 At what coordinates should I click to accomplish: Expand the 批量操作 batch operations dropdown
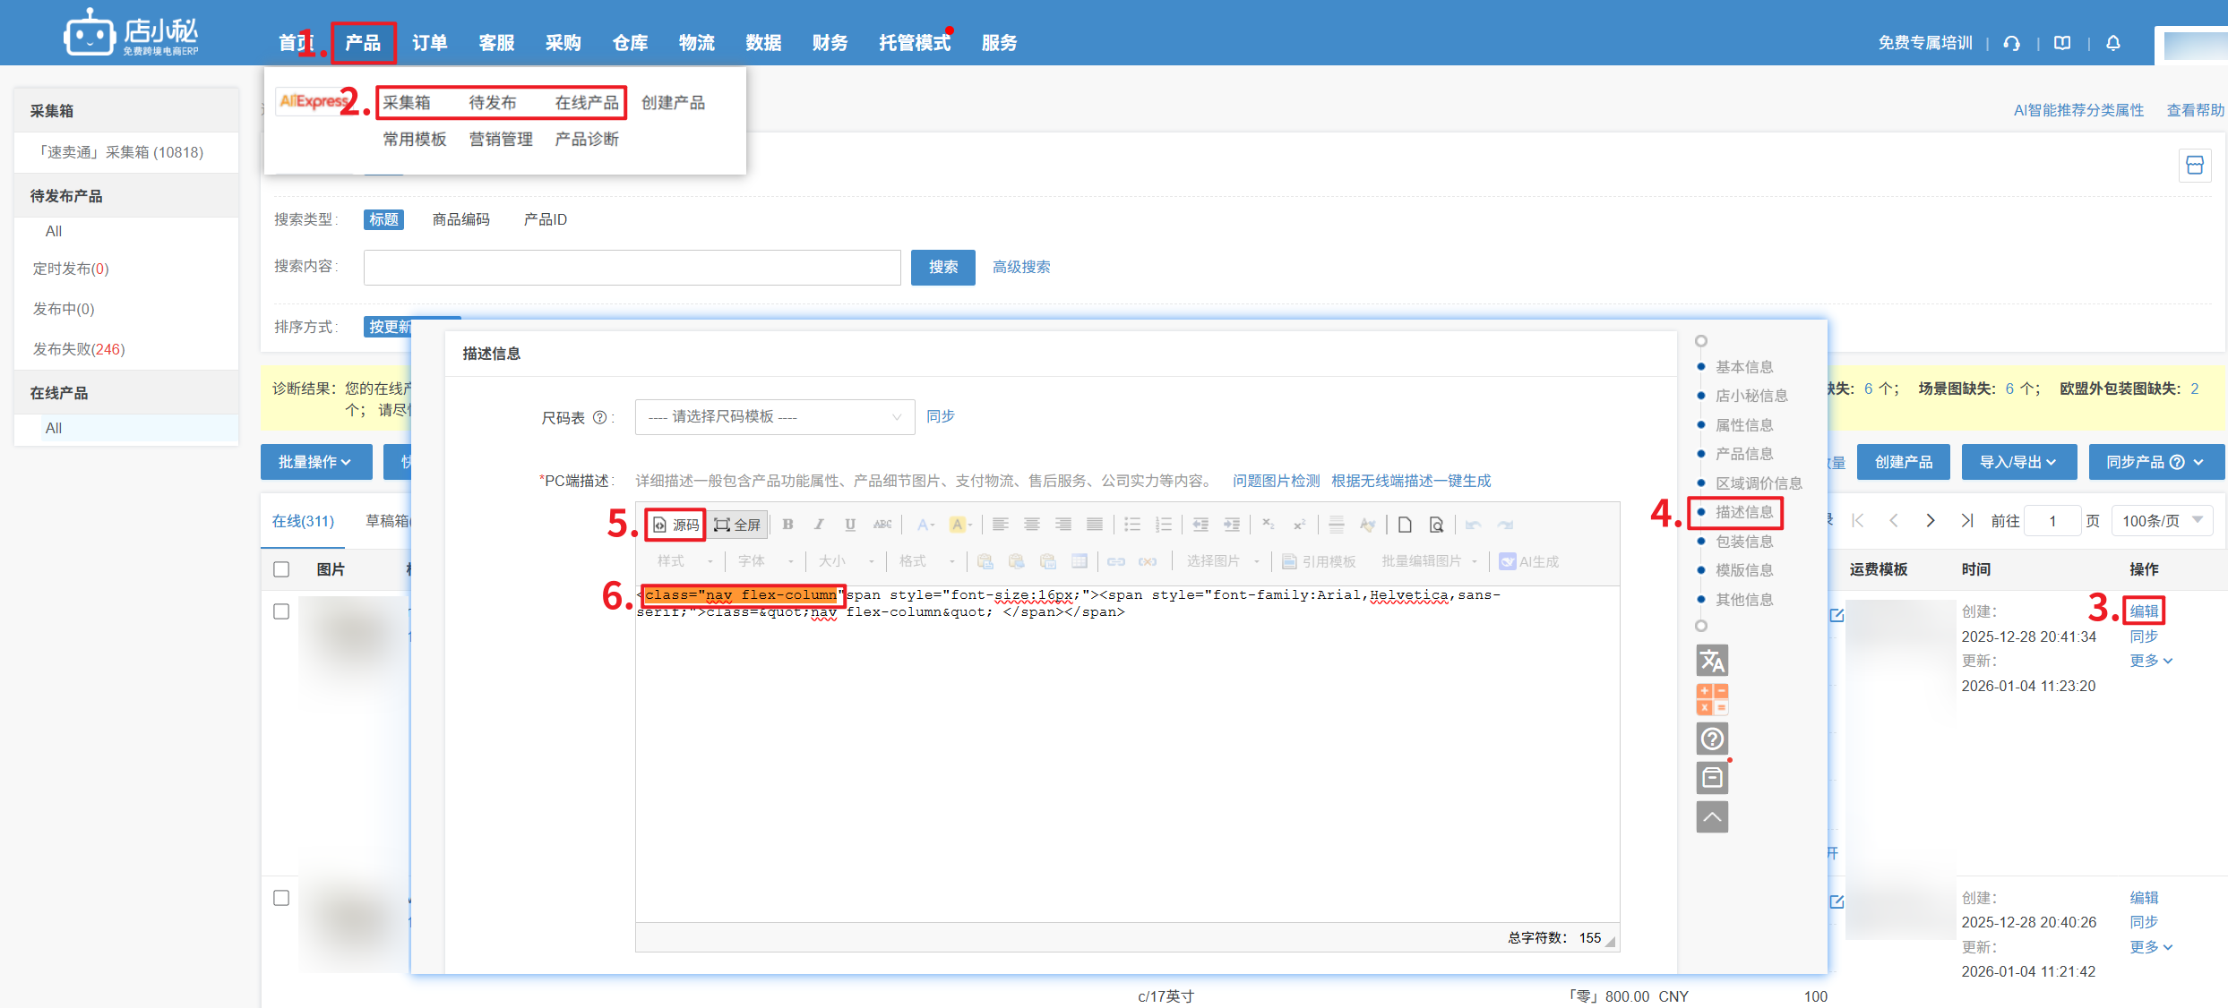coord(315,462)
